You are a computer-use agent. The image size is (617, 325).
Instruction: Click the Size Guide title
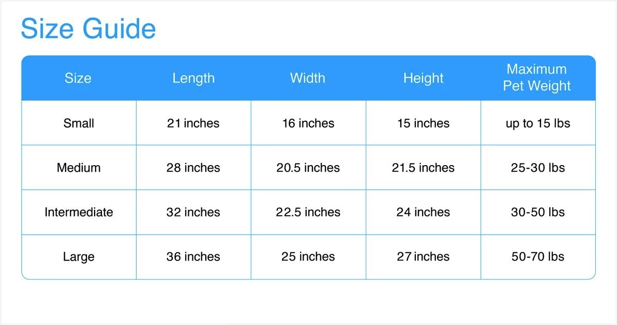88,29
